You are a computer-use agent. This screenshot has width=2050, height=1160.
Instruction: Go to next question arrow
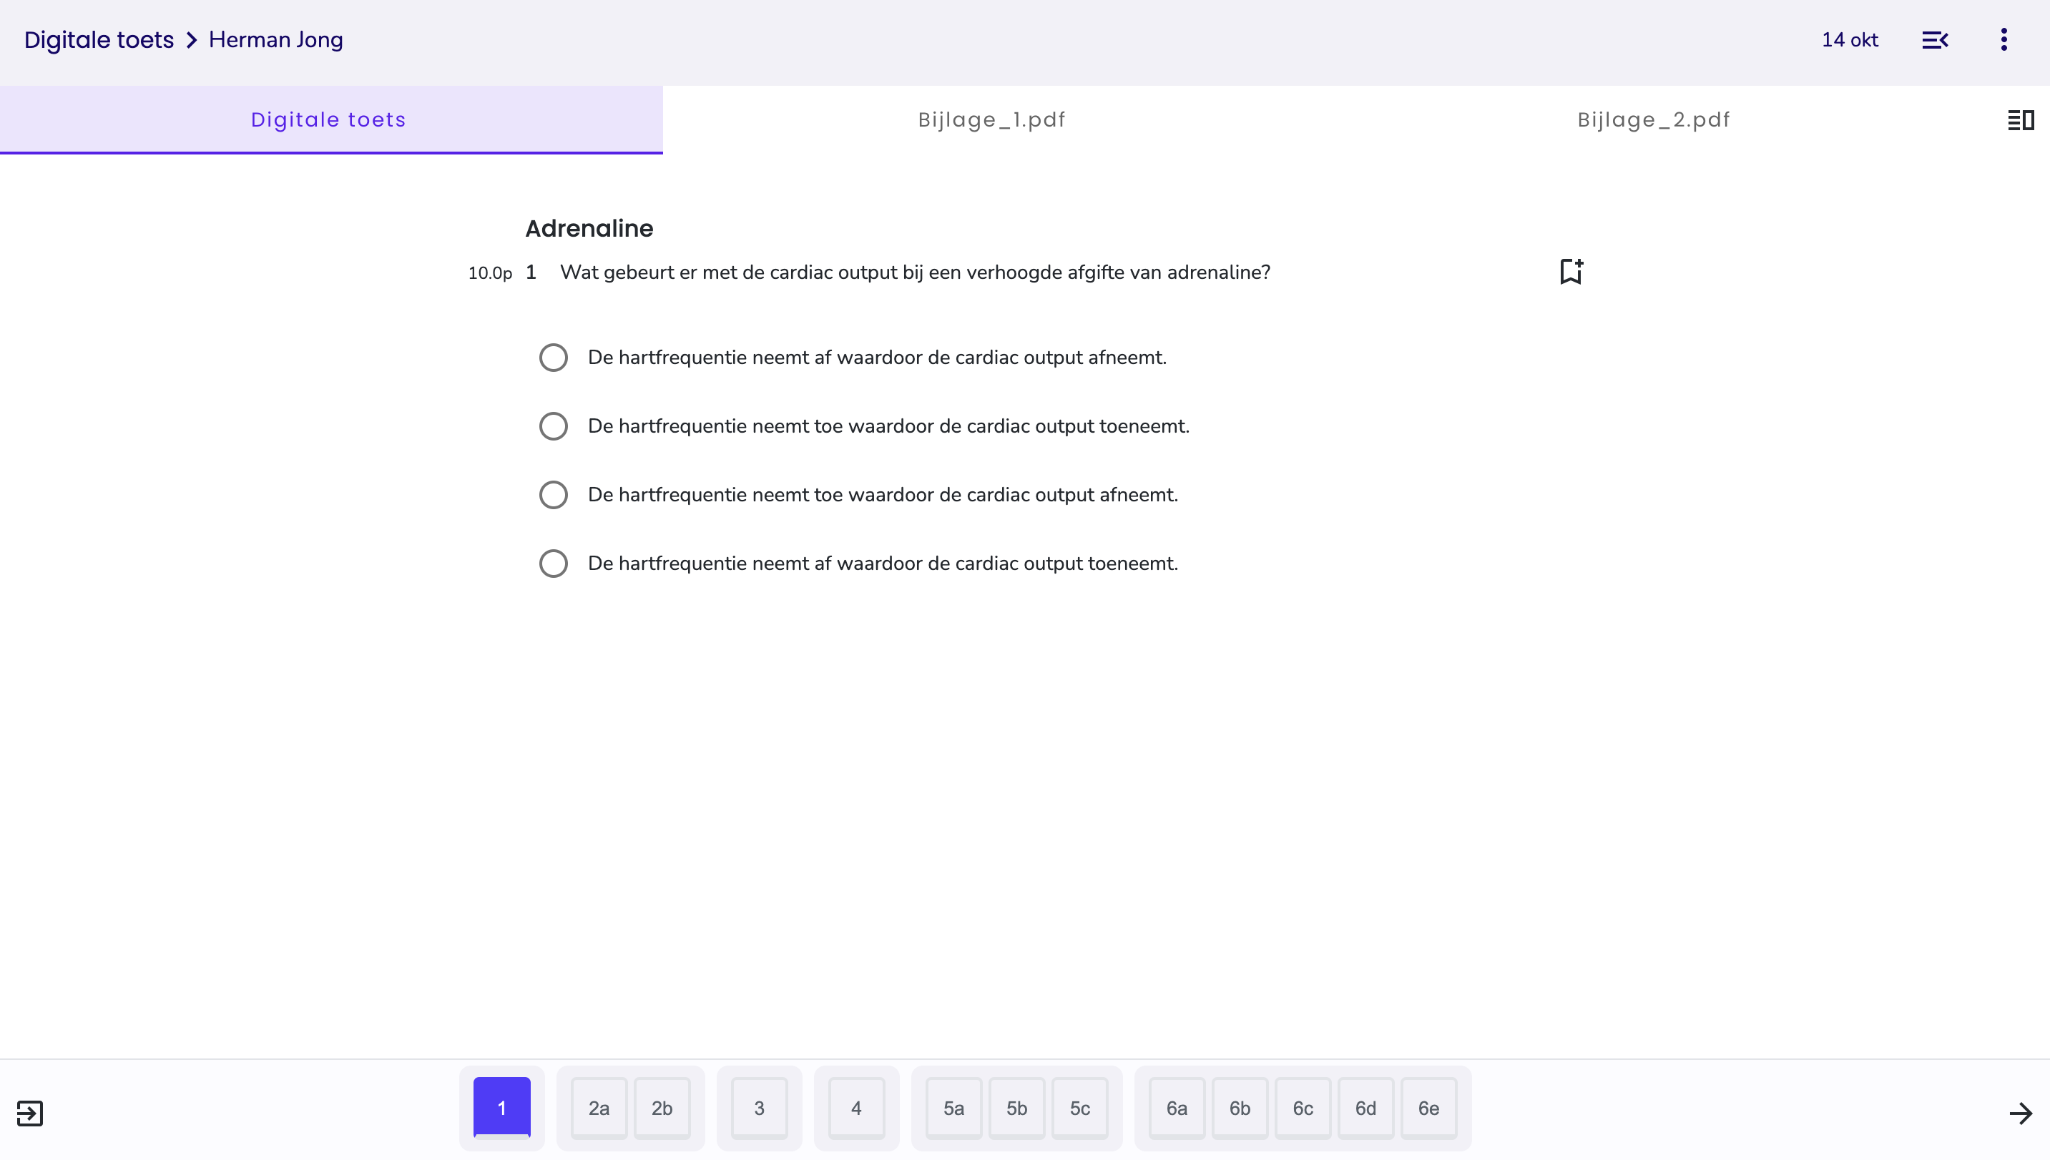(2020, 1113)
